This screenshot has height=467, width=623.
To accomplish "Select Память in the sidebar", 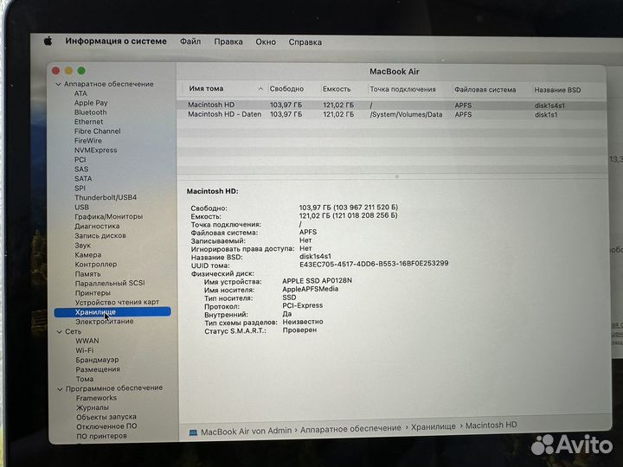I will pyautogui.click(x=87, y=274).
